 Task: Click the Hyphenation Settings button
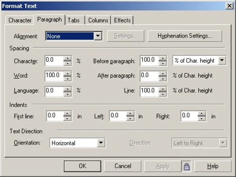point(185,36)
